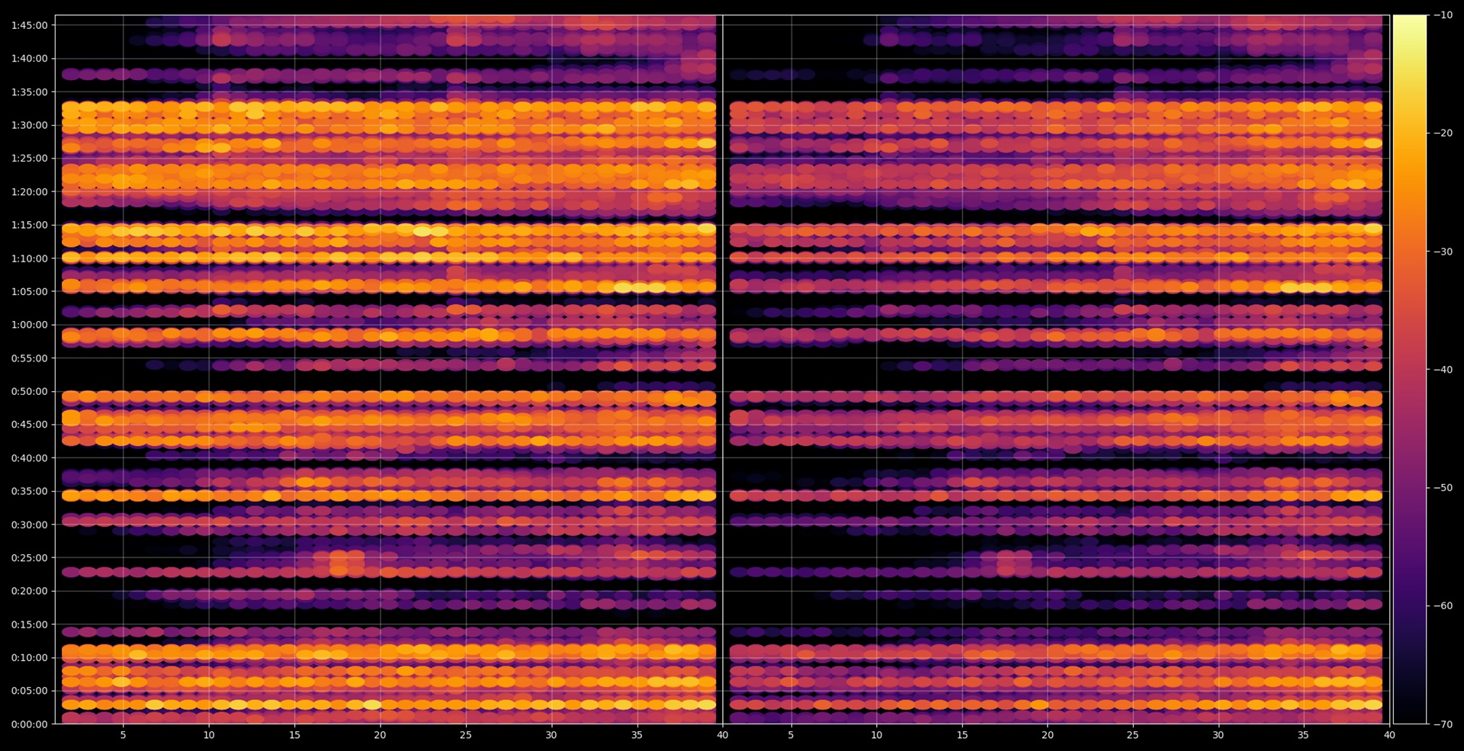Select the 0:05:00 time label
The width and height of the screenshot is (1464, 751).
tap(29, 691)
